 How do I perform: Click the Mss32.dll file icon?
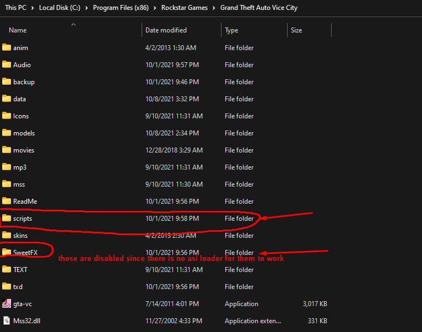[7, 320]
